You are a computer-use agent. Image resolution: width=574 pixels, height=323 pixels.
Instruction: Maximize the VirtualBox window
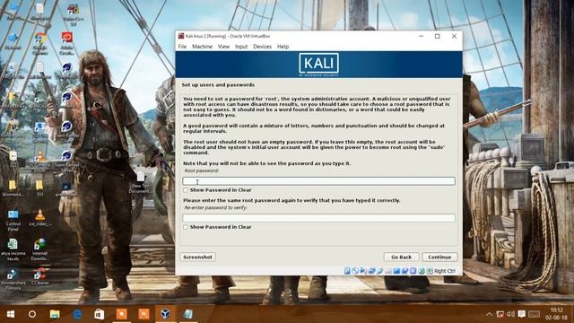pos(437,36)
